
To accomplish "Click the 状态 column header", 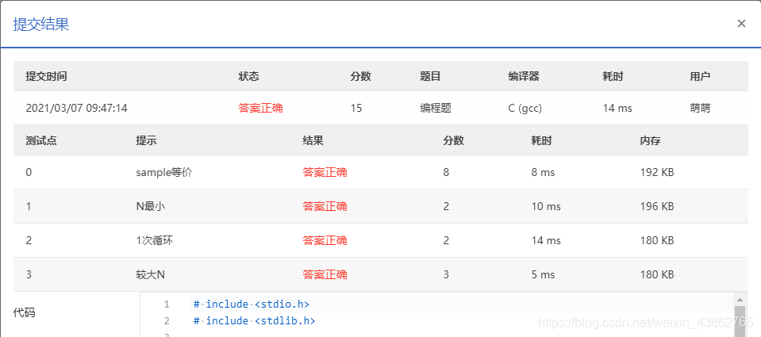I will [x=249, y=76].
